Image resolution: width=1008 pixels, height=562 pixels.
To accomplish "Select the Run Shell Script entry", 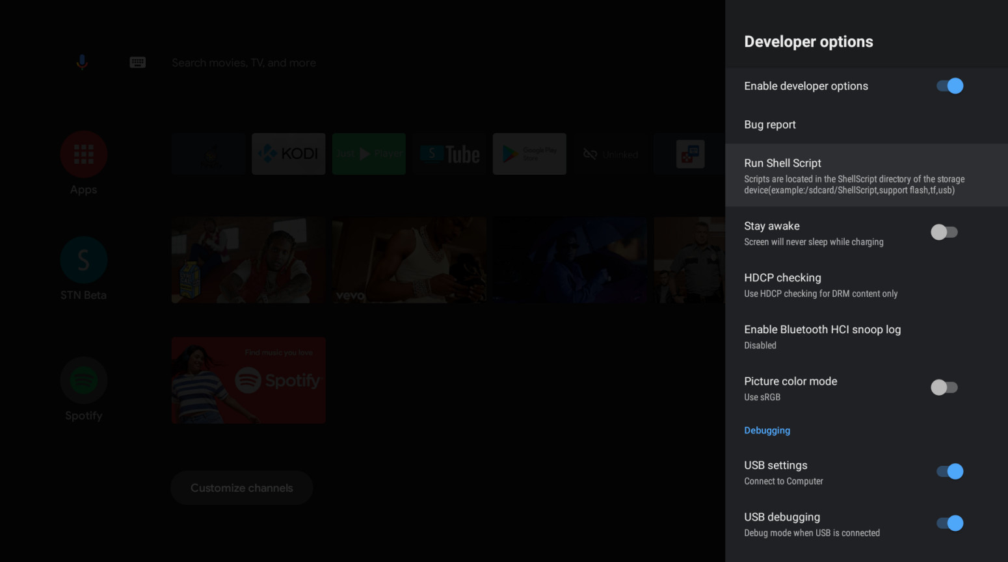I will point(854,175).
